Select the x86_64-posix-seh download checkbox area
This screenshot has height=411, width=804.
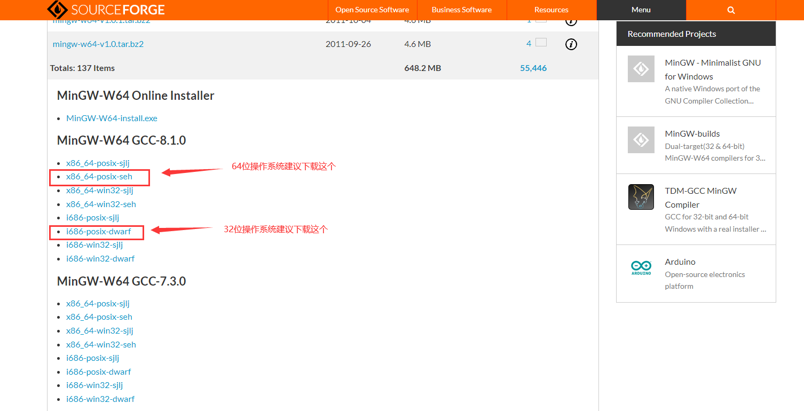tap(99, 177)
